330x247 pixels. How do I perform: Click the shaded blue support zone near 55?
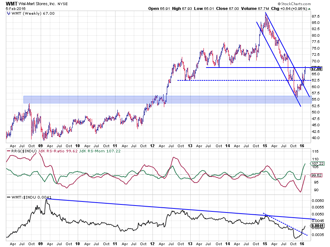[168, 99]
